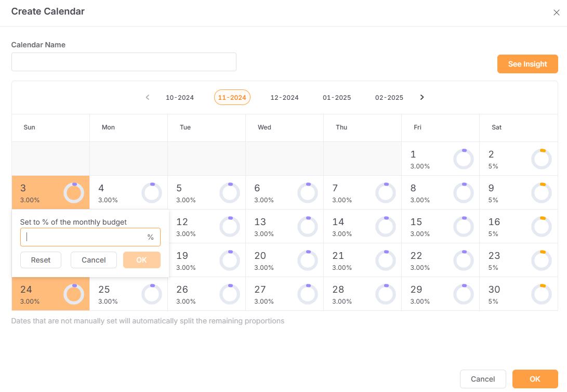
Task: Click the See Insight button
Action: pyautogui.click(x=528, y=64)
